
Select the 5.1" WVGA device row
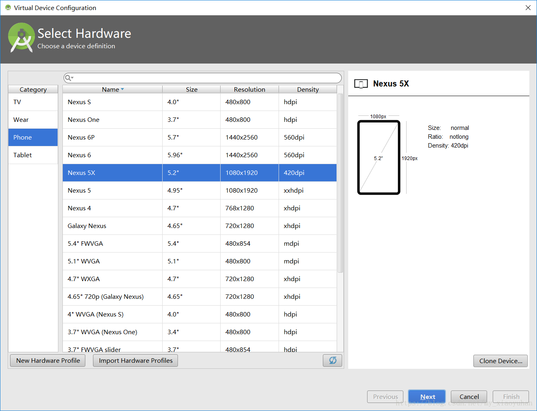(200, 261)
